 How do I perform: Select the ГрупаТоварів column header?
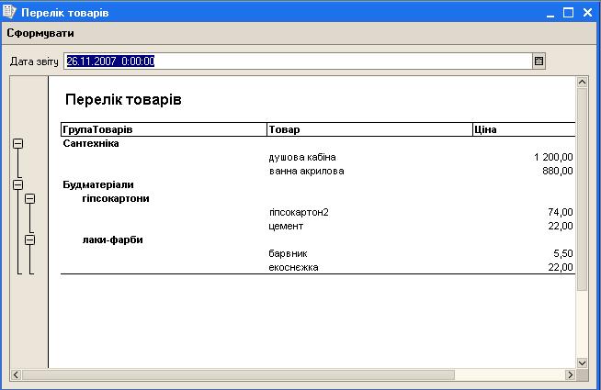point(164,129)
